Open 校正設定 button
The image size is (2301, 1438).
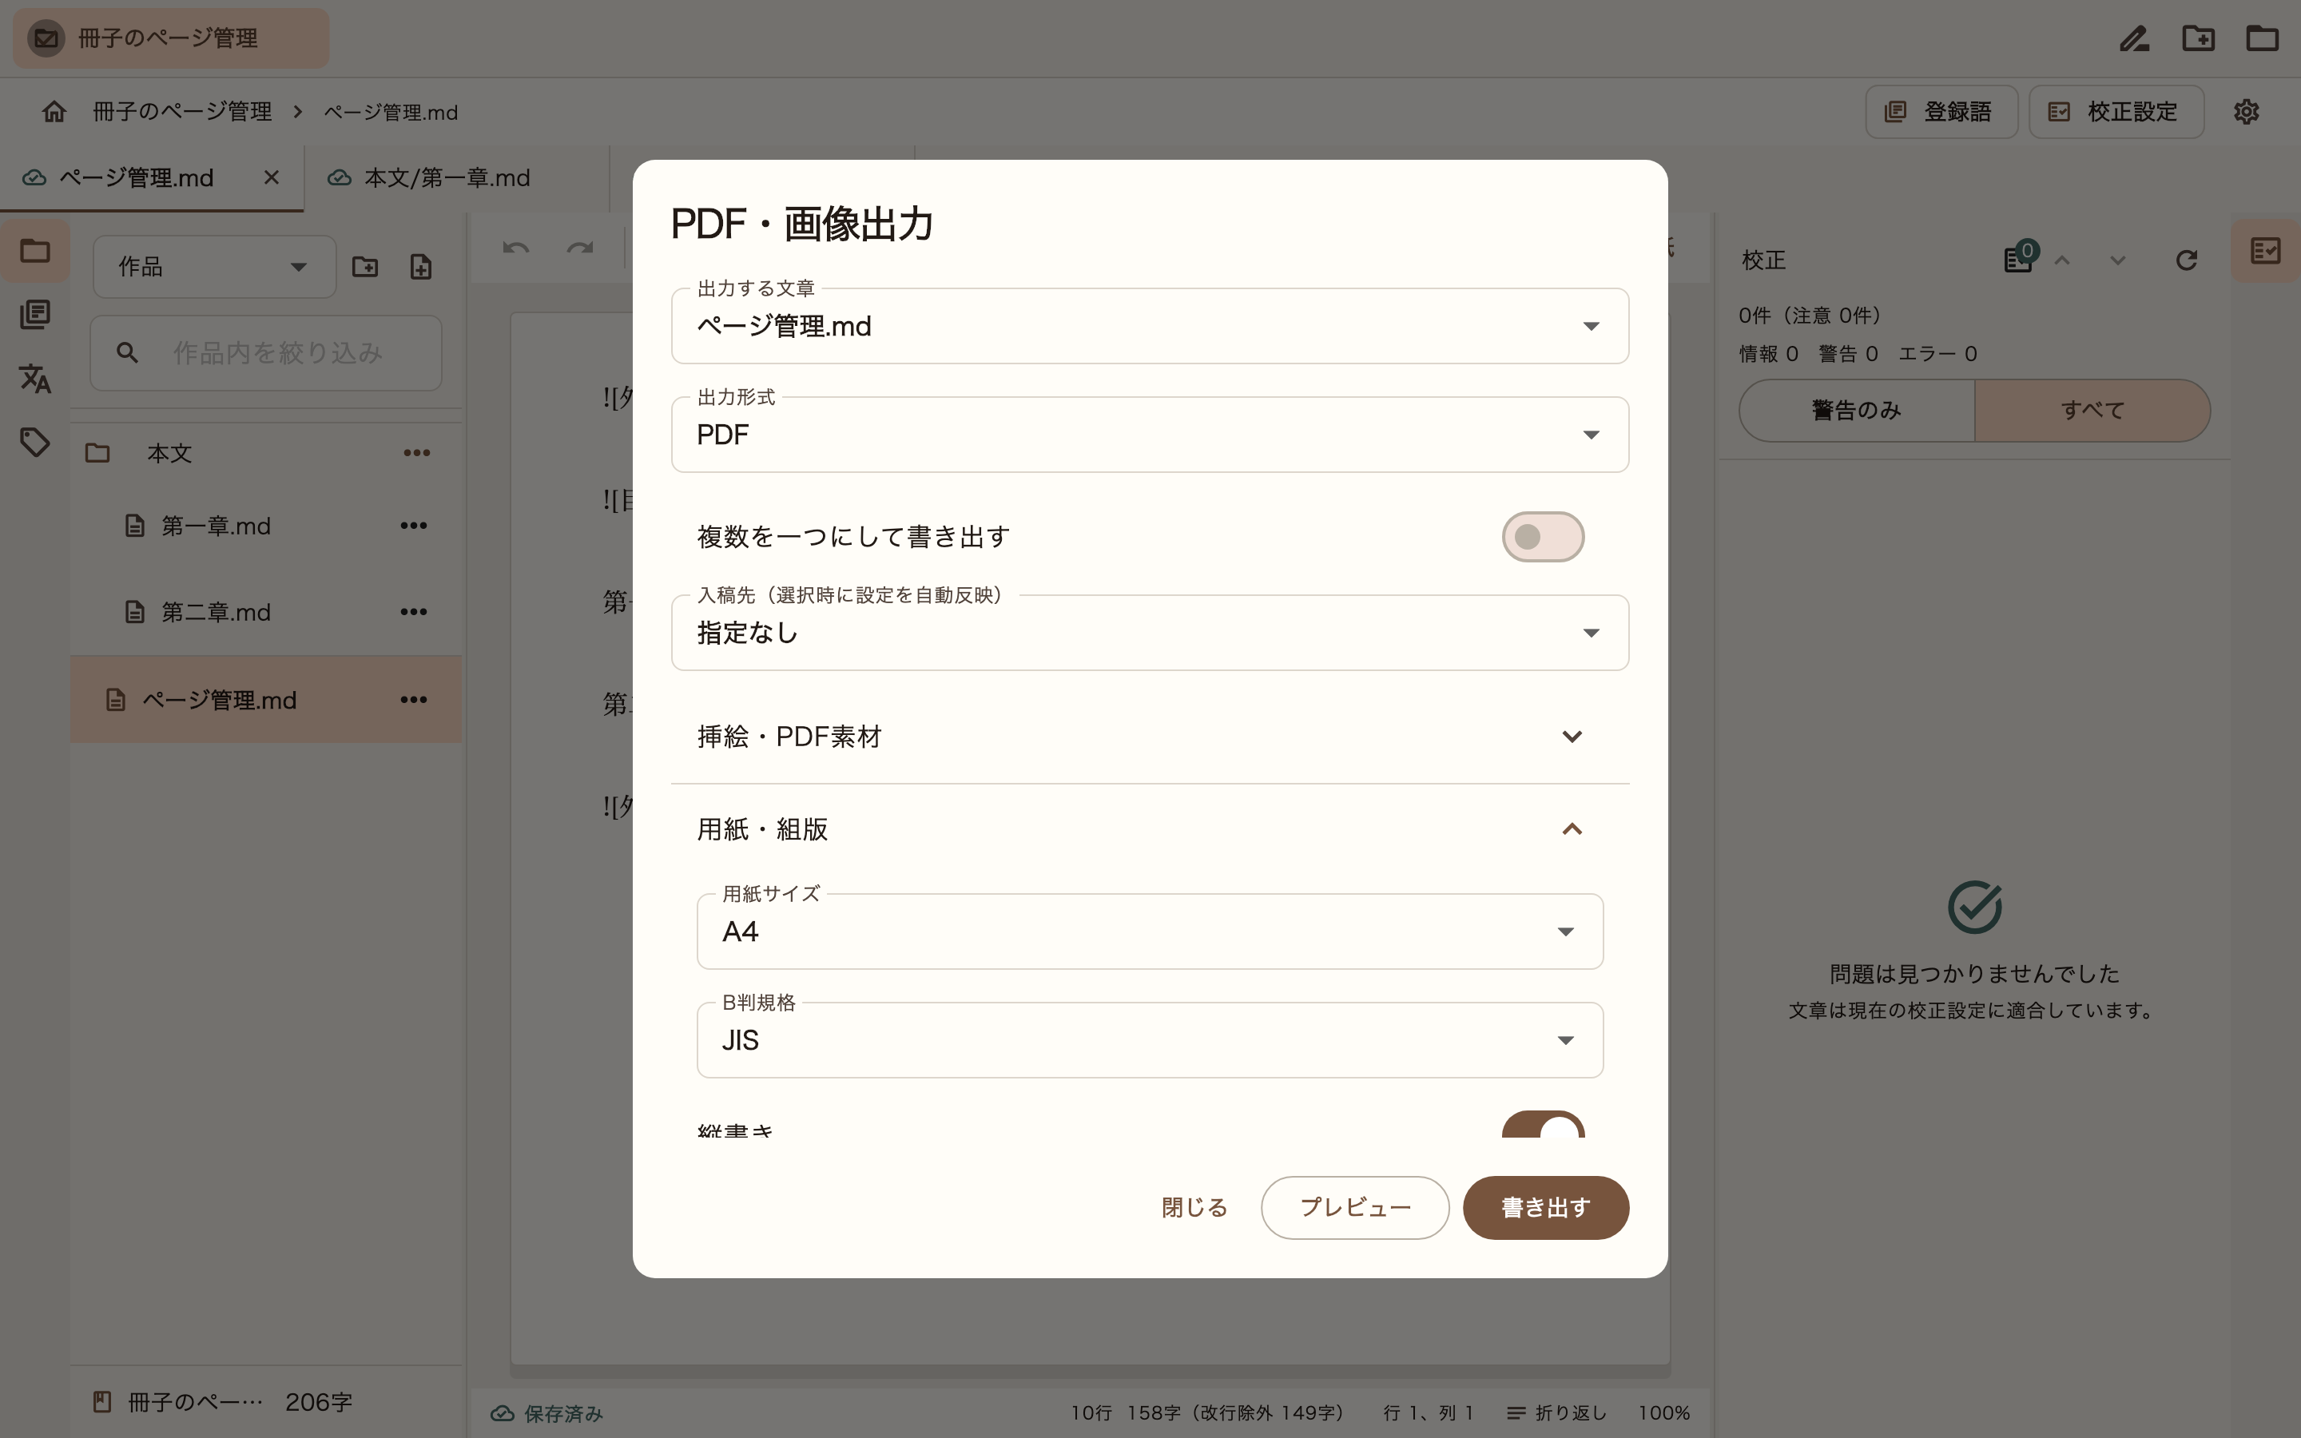click(2116, 111)
